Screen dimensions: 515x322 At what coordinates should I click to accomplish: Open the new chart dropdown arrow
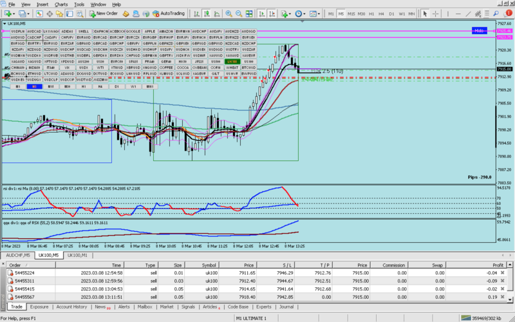14,13
